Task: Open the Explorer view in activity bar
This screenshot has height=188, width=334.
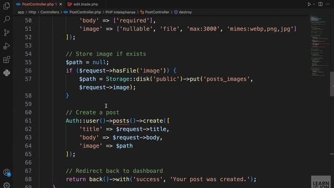Action: (6, 6)
